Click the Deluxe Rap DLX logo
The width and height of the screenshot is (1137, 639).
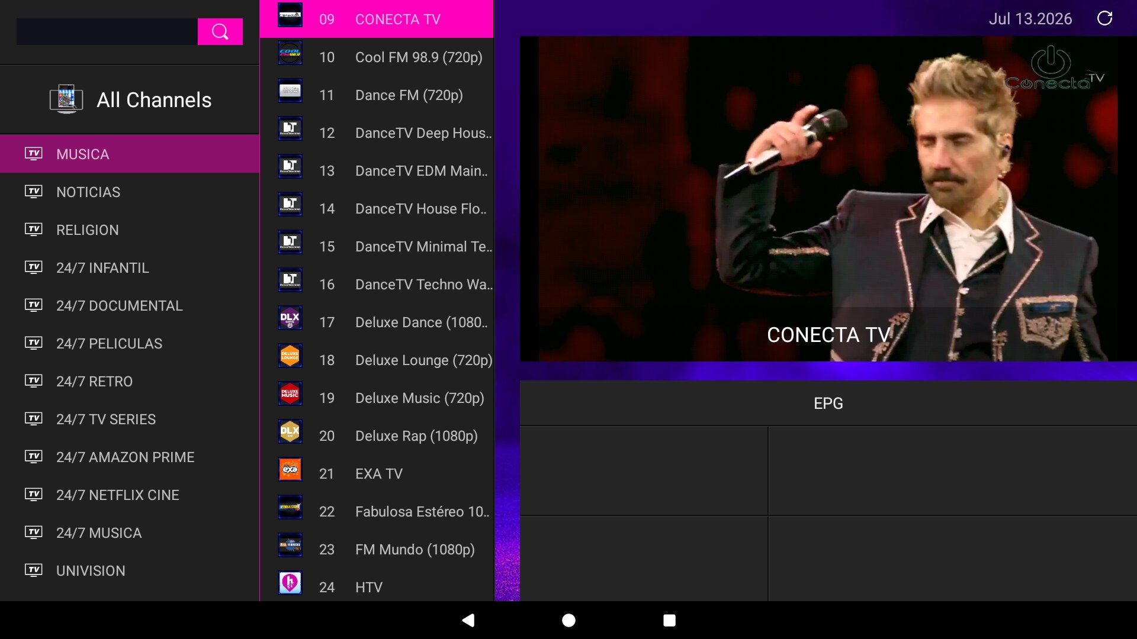click(x=290, y=432)
